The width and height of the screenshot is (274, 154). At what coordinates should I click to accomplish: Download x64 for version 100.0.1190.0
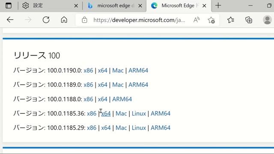[x=103, y=70]
